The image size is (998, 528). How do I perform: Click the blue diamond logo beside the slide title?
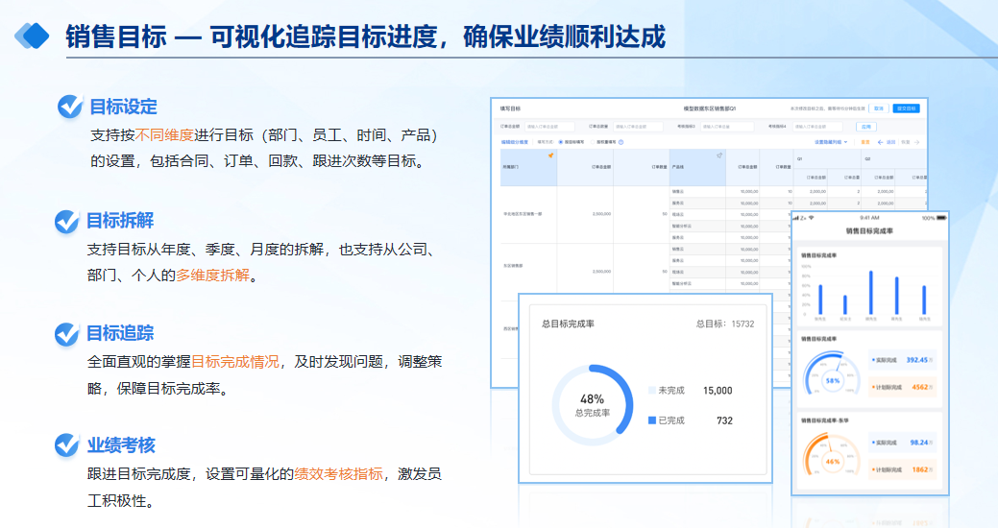pyautogui.click(x=32, y=36)
